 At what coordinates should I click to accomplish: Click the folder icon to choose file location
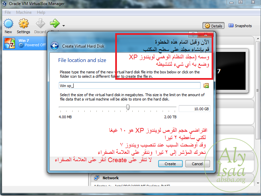[x=206, y=86]
